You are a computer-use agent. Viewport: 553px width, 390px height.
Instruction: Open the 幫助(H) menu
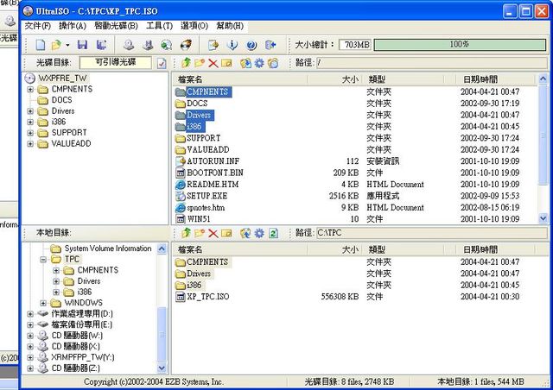tap(230, 26)
